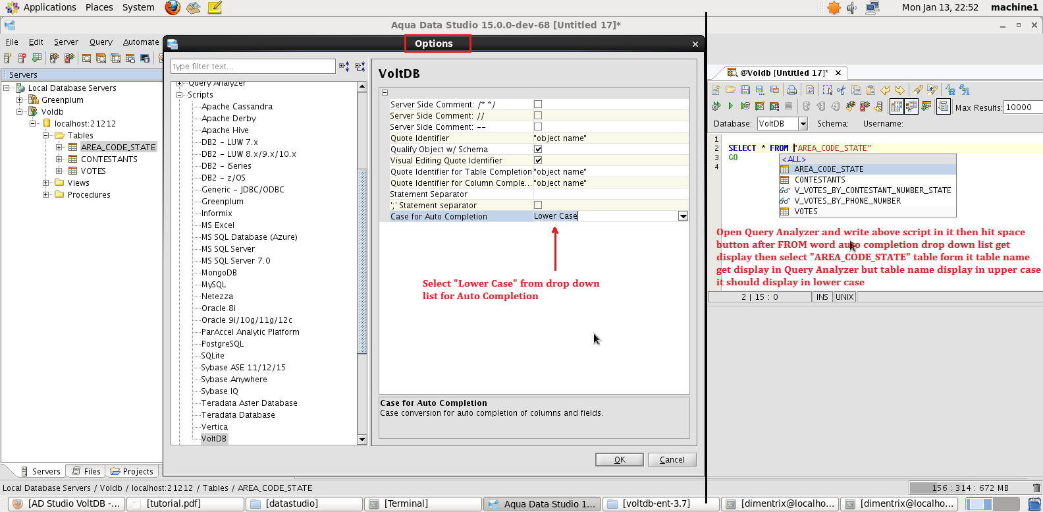The image size is (1043, 512).
Task: Toggle the ';' Statement separator checkbox
Action: [538, 205]
